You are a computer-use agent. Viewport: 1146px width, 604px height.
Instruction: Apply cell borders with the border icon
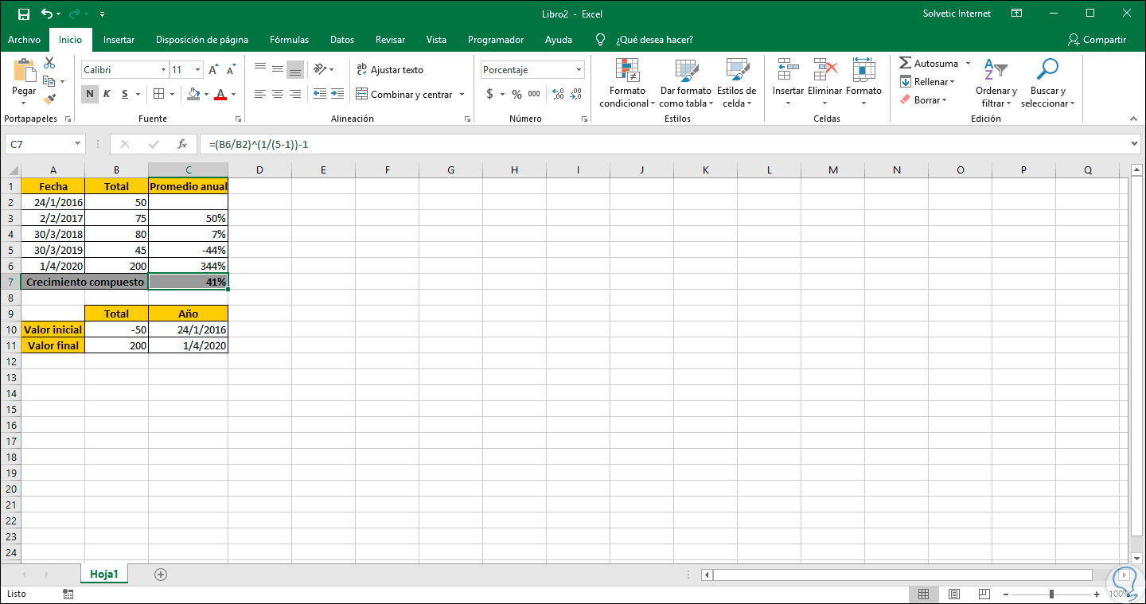tap(159, 94)
